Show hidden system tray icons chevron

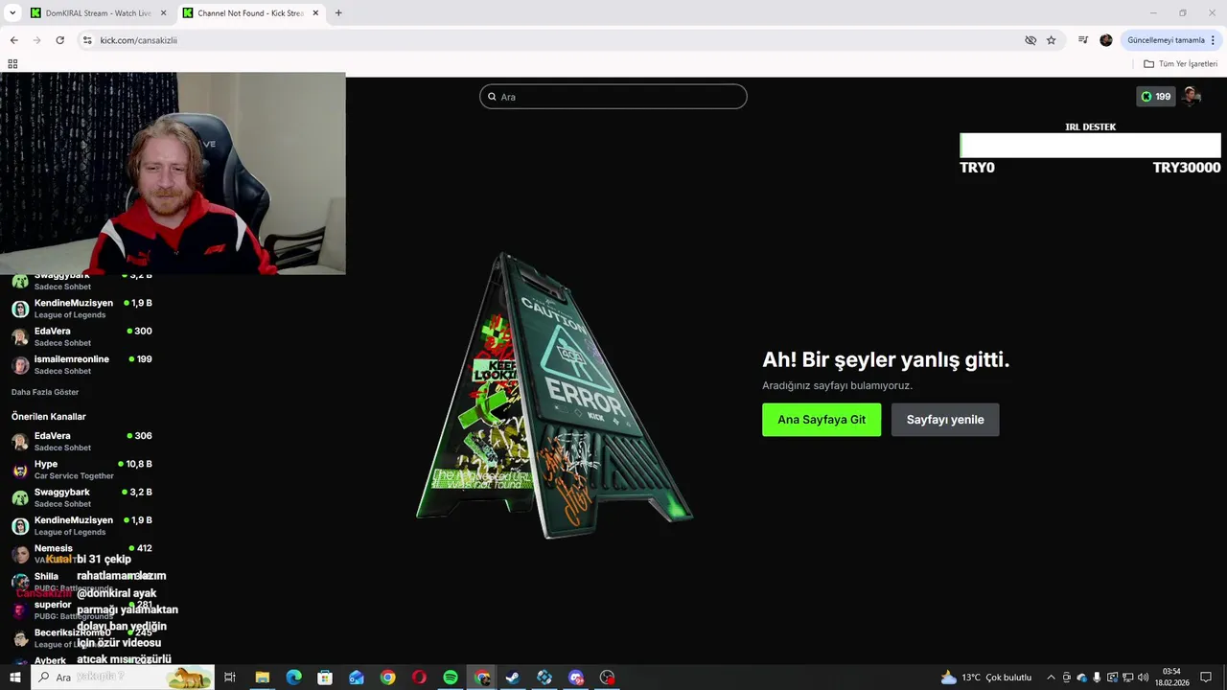point(1051,678)
